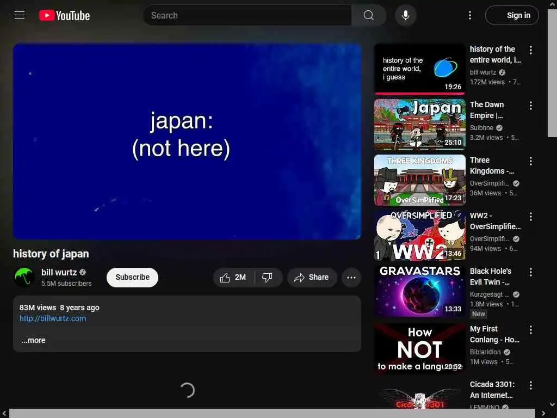Open options menu for My First Conlang

(531, 330)
